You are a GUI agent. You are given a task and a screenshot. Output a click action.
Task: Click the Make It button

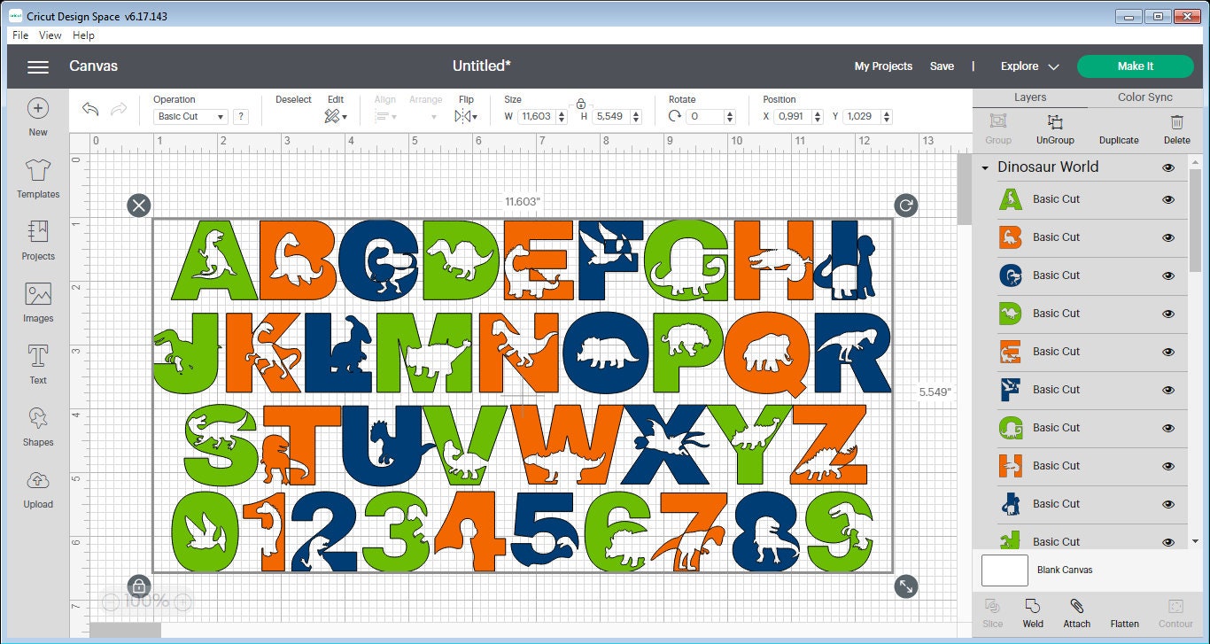[x=1135, y=66]
